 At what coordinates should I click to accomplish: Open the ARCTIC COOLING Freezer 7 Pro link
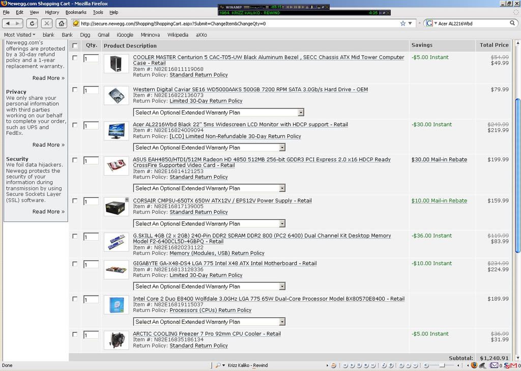tap(207, 333)
